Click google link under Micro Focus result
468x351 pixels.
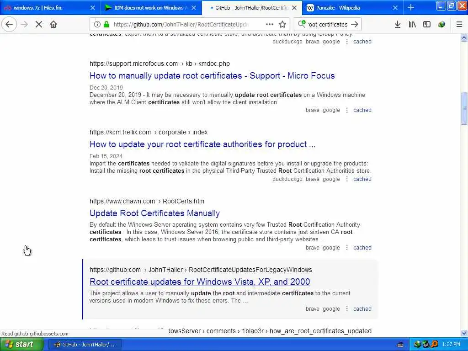331,110
